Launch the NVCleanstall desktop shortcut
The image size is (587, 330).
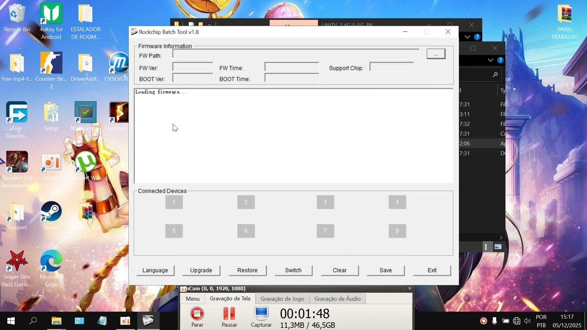pos(85,117)
